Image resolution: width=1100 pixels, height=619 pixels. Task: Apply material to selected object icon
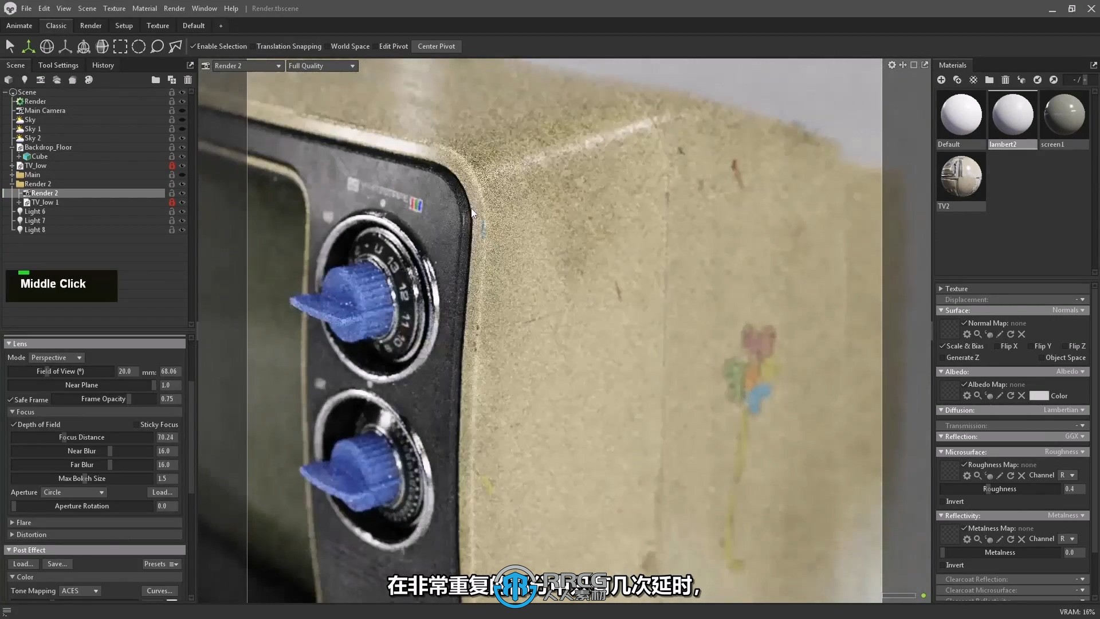[x=1022, y=80]
